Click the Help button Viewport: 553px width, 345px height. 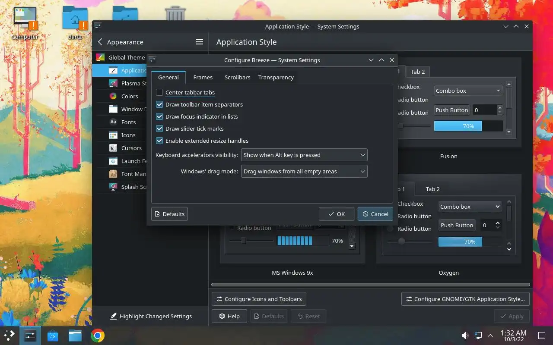pyautogui.click(x=229, y=316)
